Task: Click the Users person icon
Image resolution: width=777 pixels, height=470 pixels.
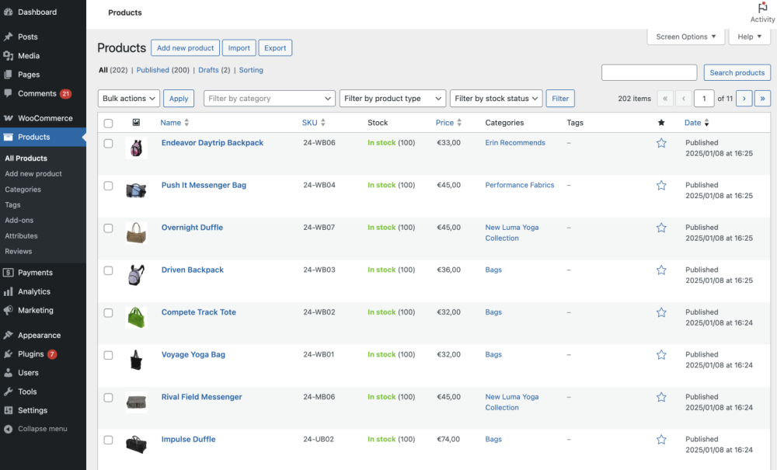Action: 8,372
